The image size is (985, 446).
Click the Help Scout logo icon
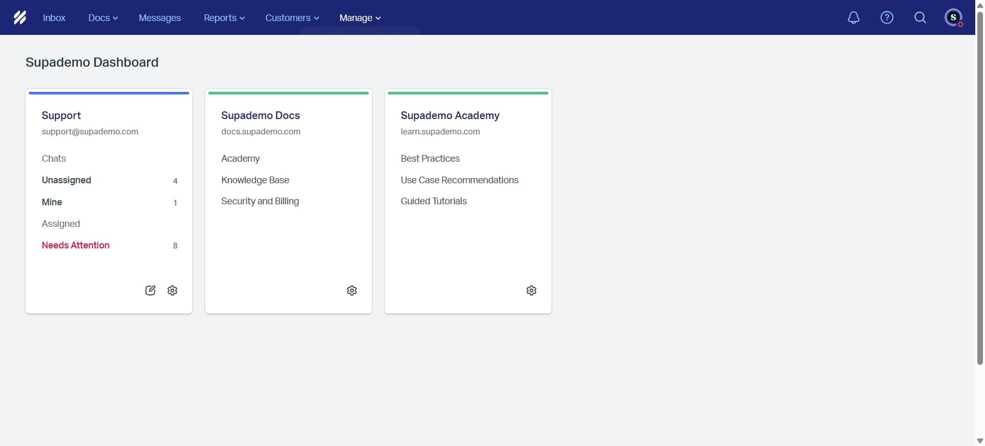(19, 17)
